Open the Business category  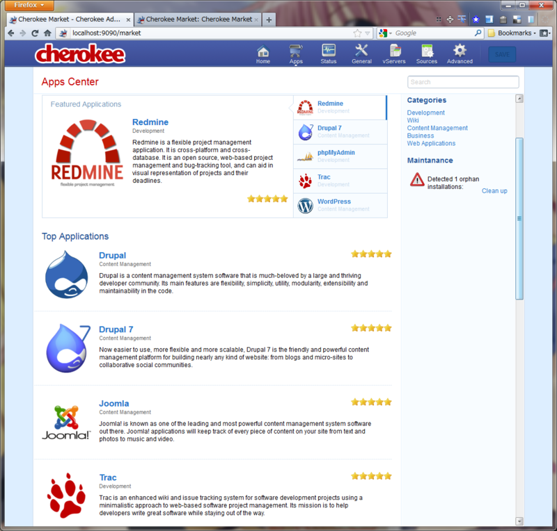click(421, 136)
